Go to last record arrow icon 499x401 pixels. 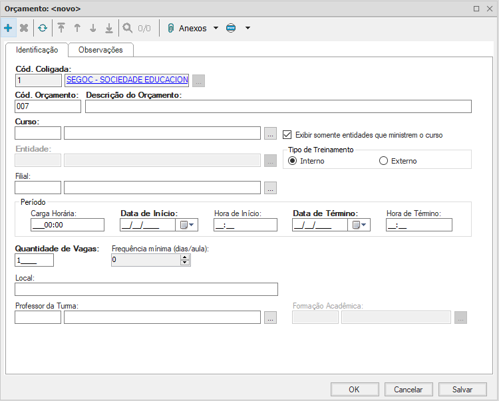tap(109, 28)
